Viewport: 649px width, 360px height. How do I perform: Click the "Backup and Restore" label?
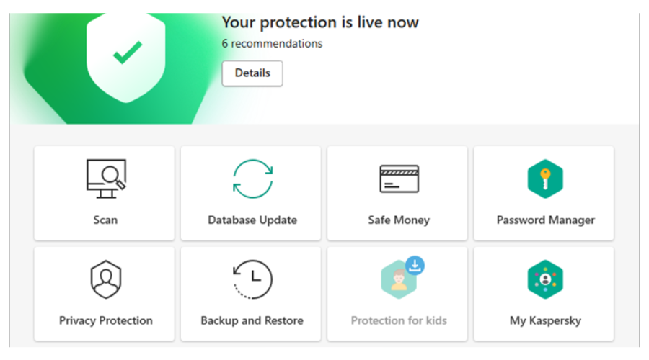click(252, 320)
